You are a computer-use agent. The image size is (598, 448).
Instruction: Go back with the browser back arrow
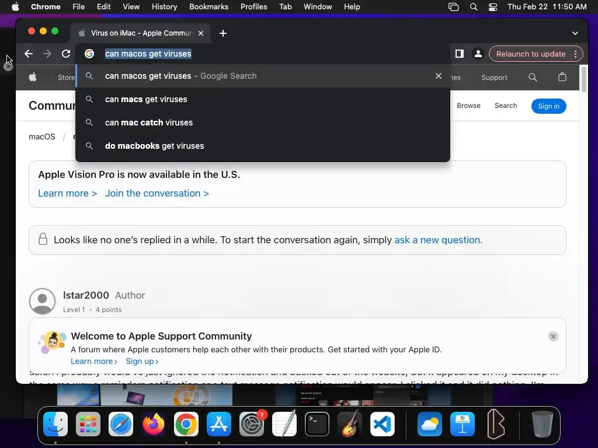[x=29, y=54]
